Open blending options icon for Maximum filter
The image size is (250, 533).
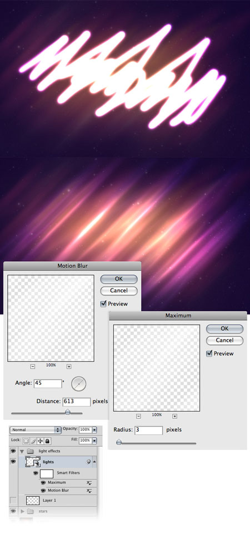pyautogui.click(x=89, y=483)
